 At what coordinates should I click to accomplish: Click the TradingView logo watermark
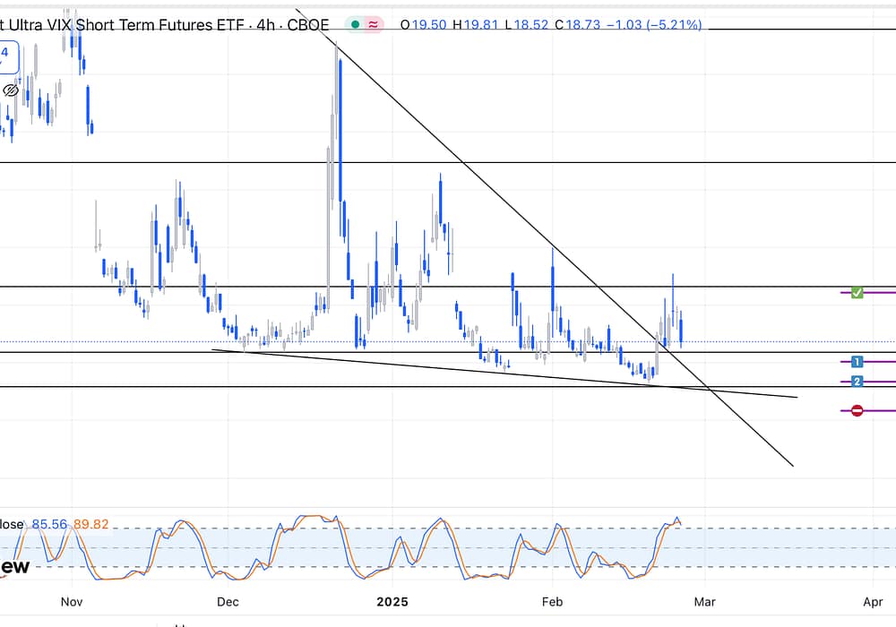coord(14,567)
